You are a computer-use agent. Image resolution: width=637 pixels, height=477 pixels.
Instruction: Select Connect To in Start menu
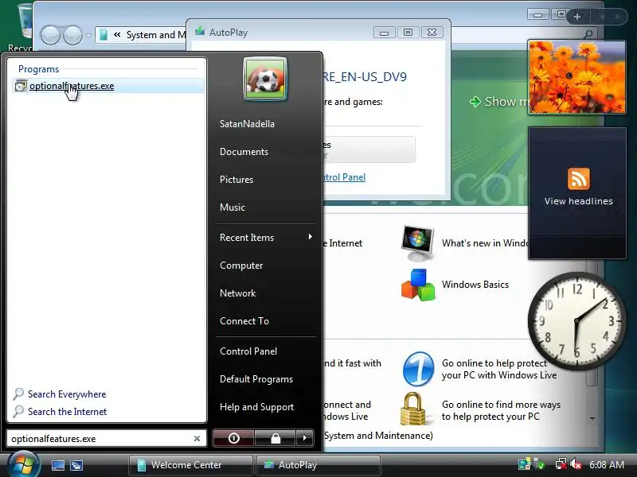pos(244,321)
